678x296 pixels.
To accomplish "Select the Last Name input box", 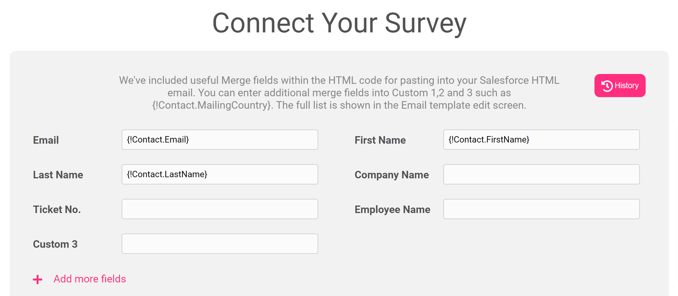I will tap(220, 174).
